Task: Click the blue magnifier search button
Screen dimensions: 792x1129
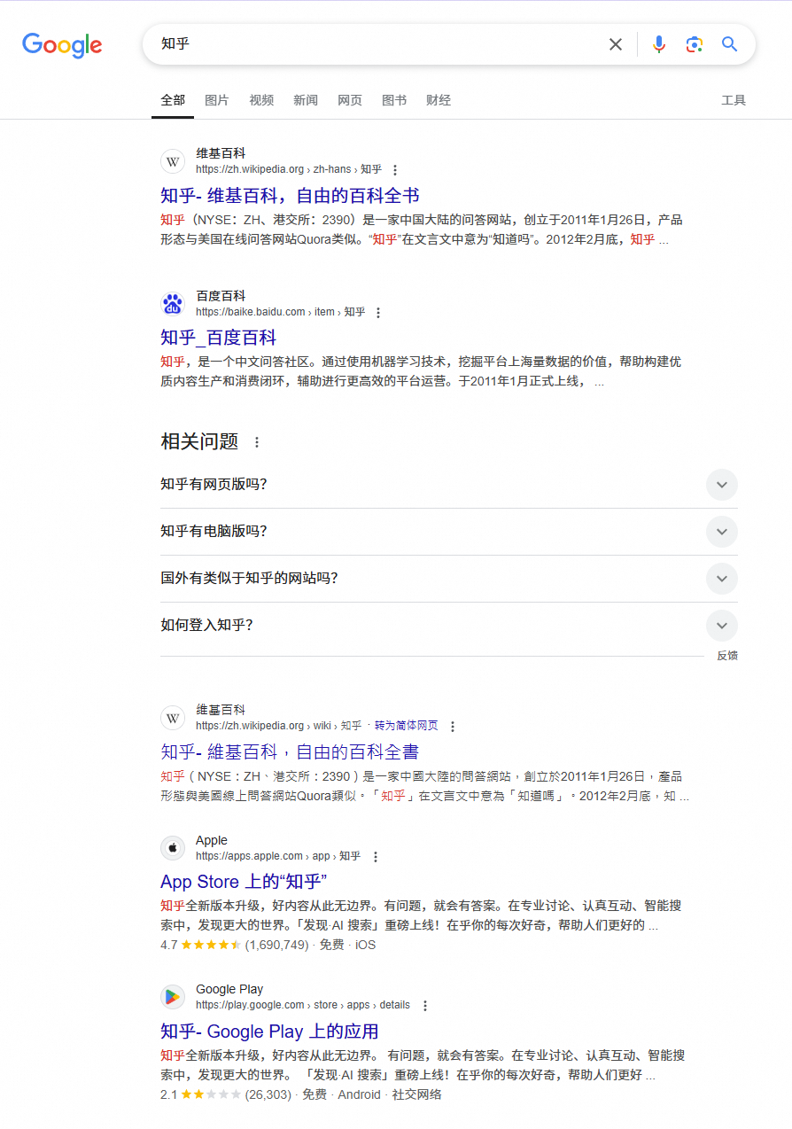Action: tap(730, 44)
